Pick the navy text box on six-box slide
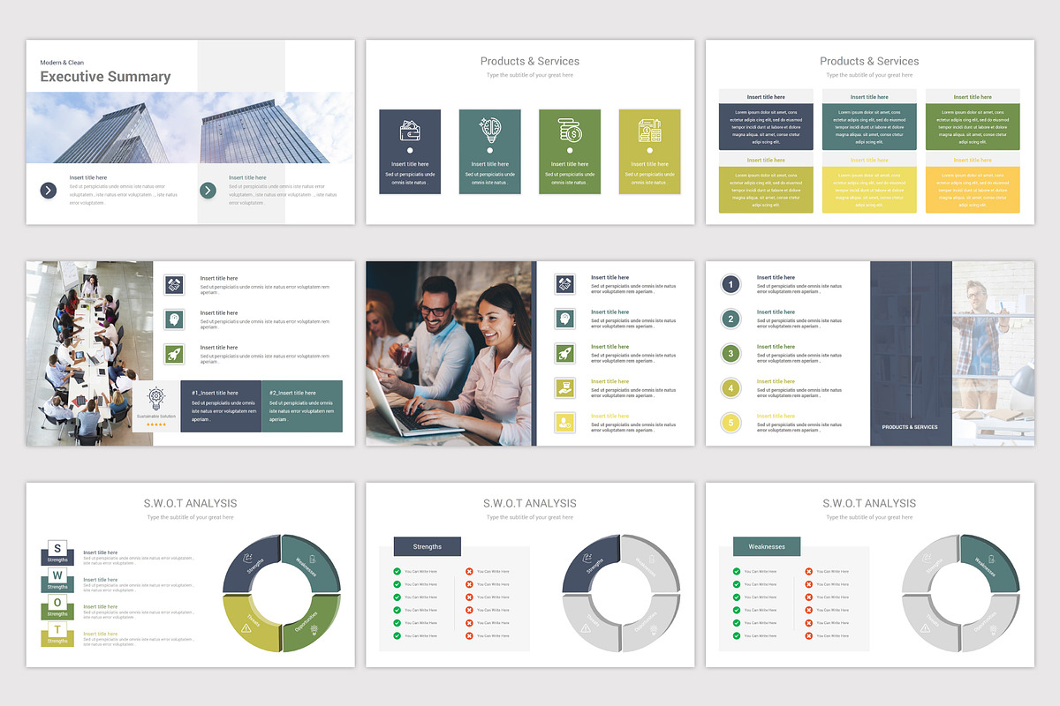The image size is (1060, 706). click(766, 126)
